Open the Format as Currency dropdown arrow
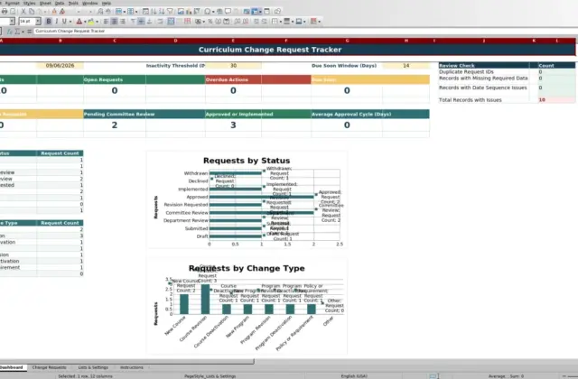 point(203,22)
